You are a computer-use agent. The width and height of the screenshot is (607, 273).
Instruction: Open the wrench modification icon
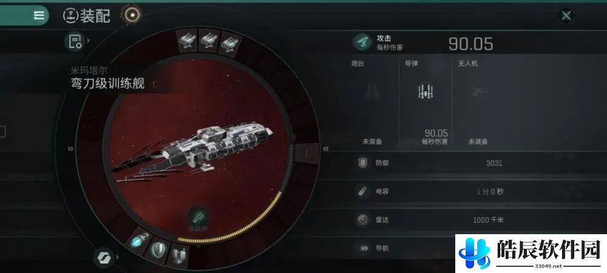click(198, 220)
